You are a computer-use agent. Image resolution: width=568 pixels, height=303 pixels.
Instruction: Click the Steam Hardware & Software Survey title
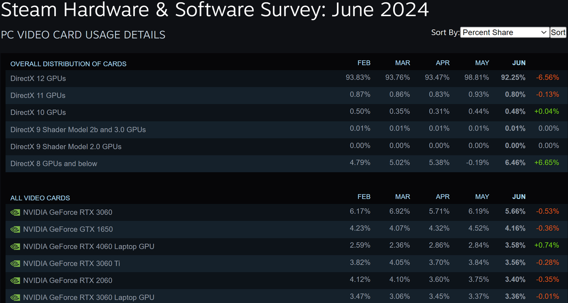point(214,10)
